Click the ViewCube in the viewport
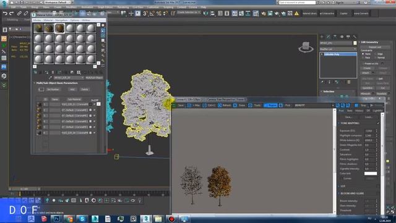 (306, 47)
